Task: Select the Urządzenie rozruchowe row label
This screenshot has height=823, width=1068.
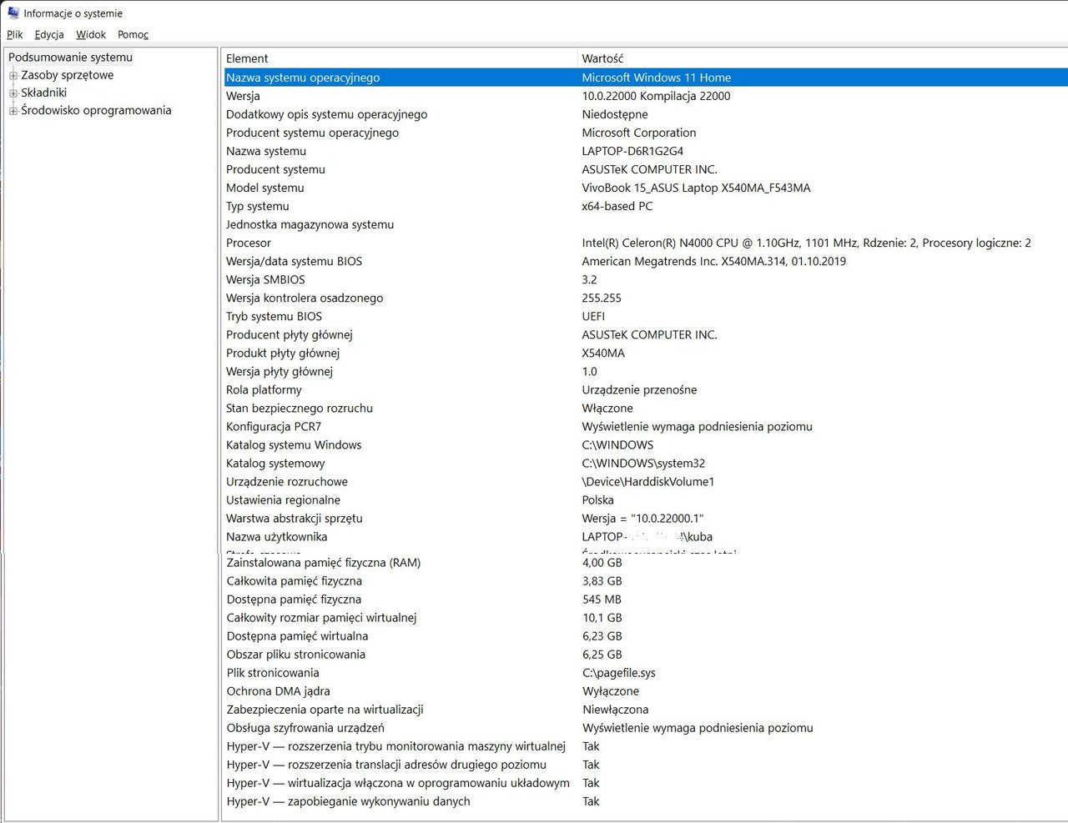Action: (x=287, y=481)
